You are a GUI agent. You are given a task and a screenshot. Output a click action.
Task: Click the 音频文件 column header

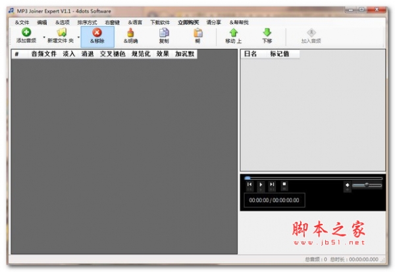click(44, 54)
